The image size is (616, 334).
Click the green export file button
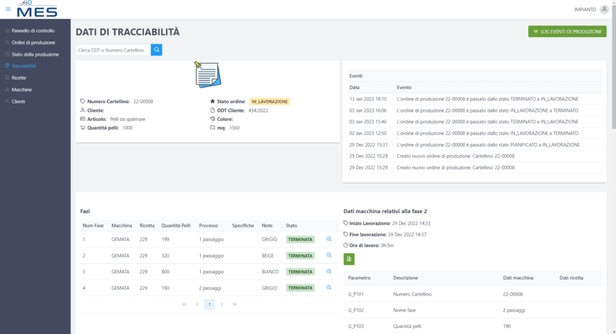(349, 259)
